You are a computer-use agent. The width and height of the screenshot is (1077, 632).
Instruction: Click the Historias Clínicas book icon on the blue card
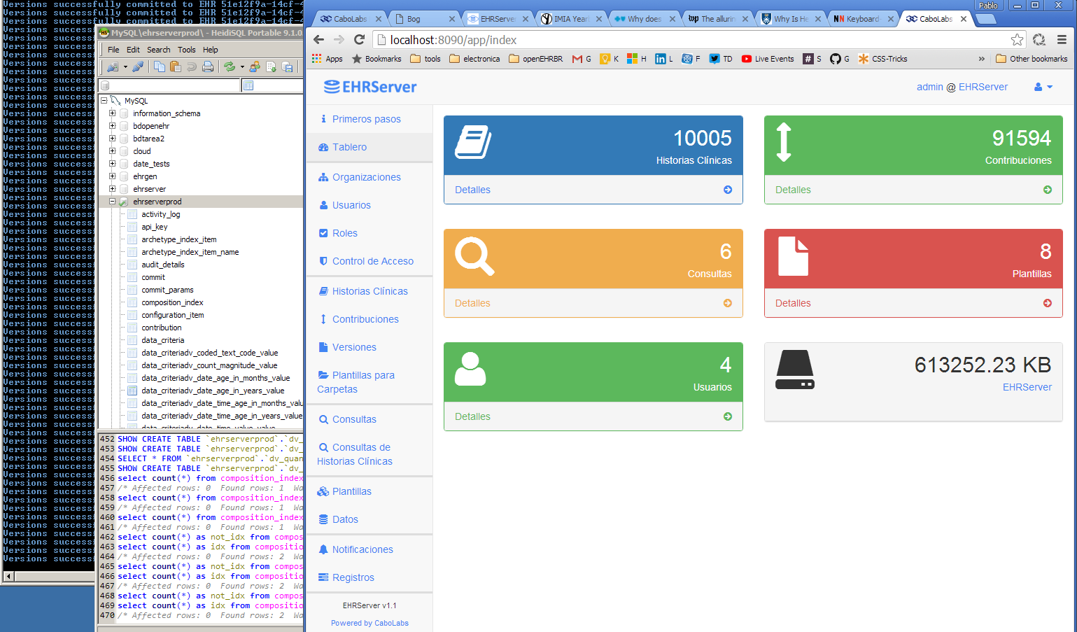(473, 142)
